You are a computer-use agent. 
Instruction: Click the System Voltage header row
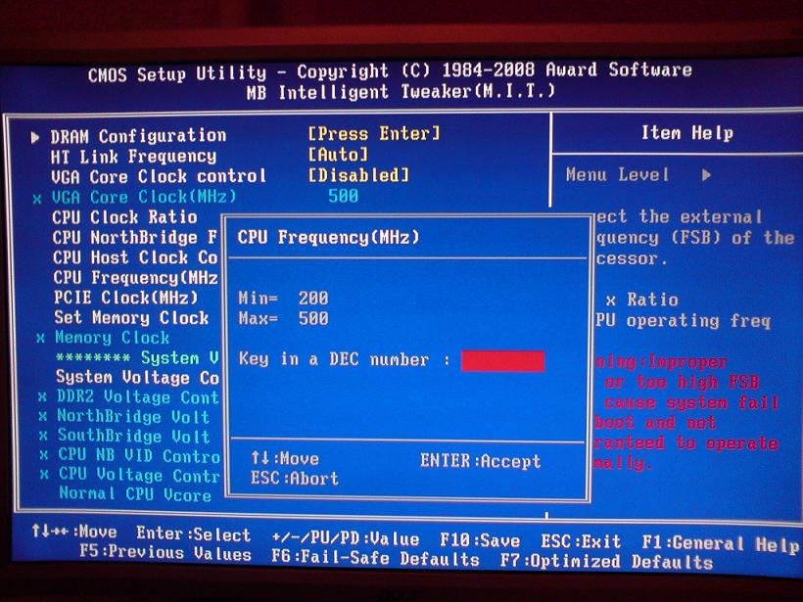[137, 357]
